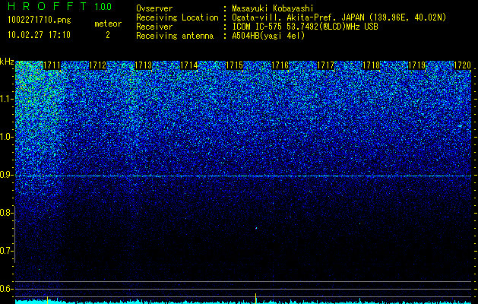478x304 pixels.
Task: Click the 1720 time label
Action: [463, 65]
